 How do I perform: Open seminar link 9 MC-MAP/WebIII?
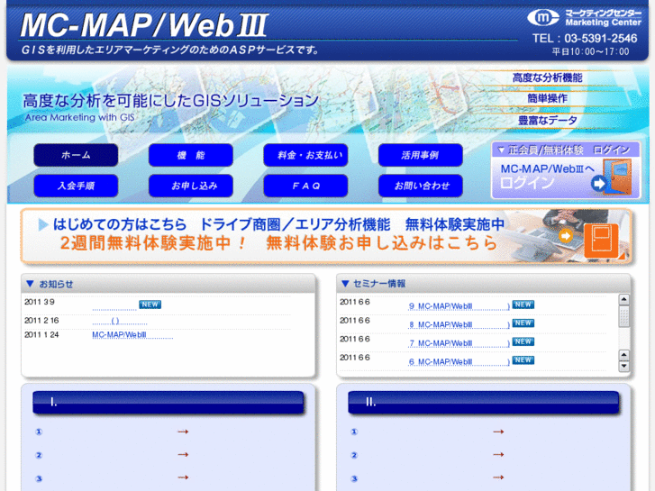[459, 306]
